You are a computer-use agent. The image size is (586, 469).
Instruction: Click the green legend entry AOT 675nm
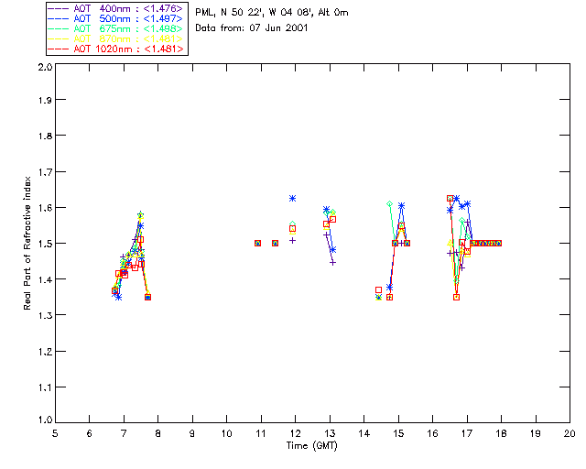116,28
